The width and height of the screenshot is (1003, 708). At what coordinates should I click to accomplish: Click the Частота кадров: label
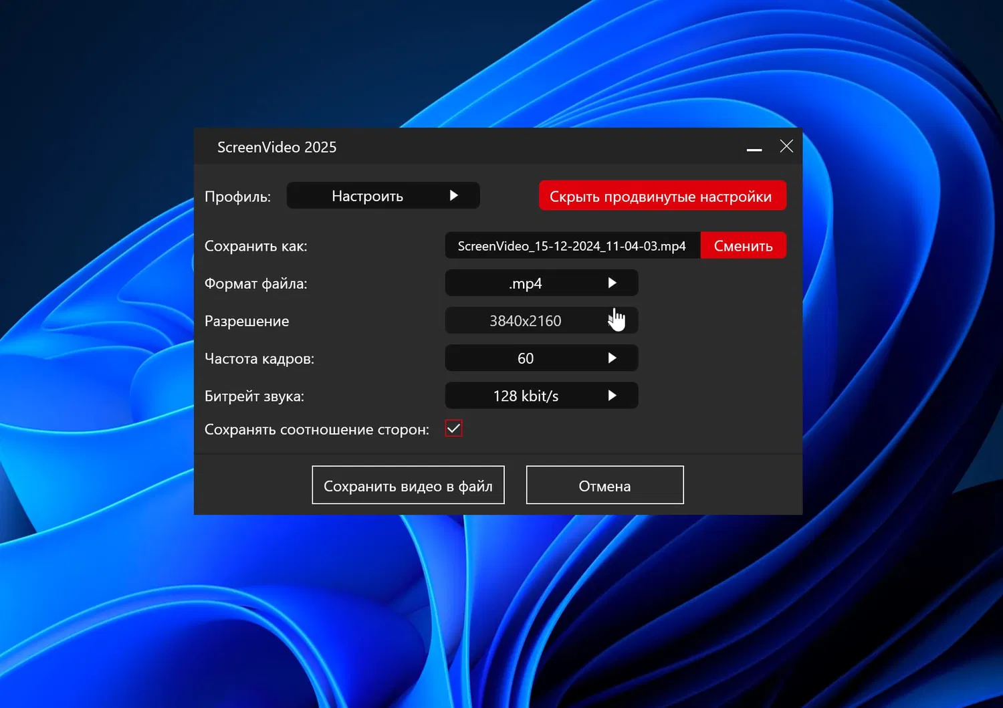tap(259, 358)
